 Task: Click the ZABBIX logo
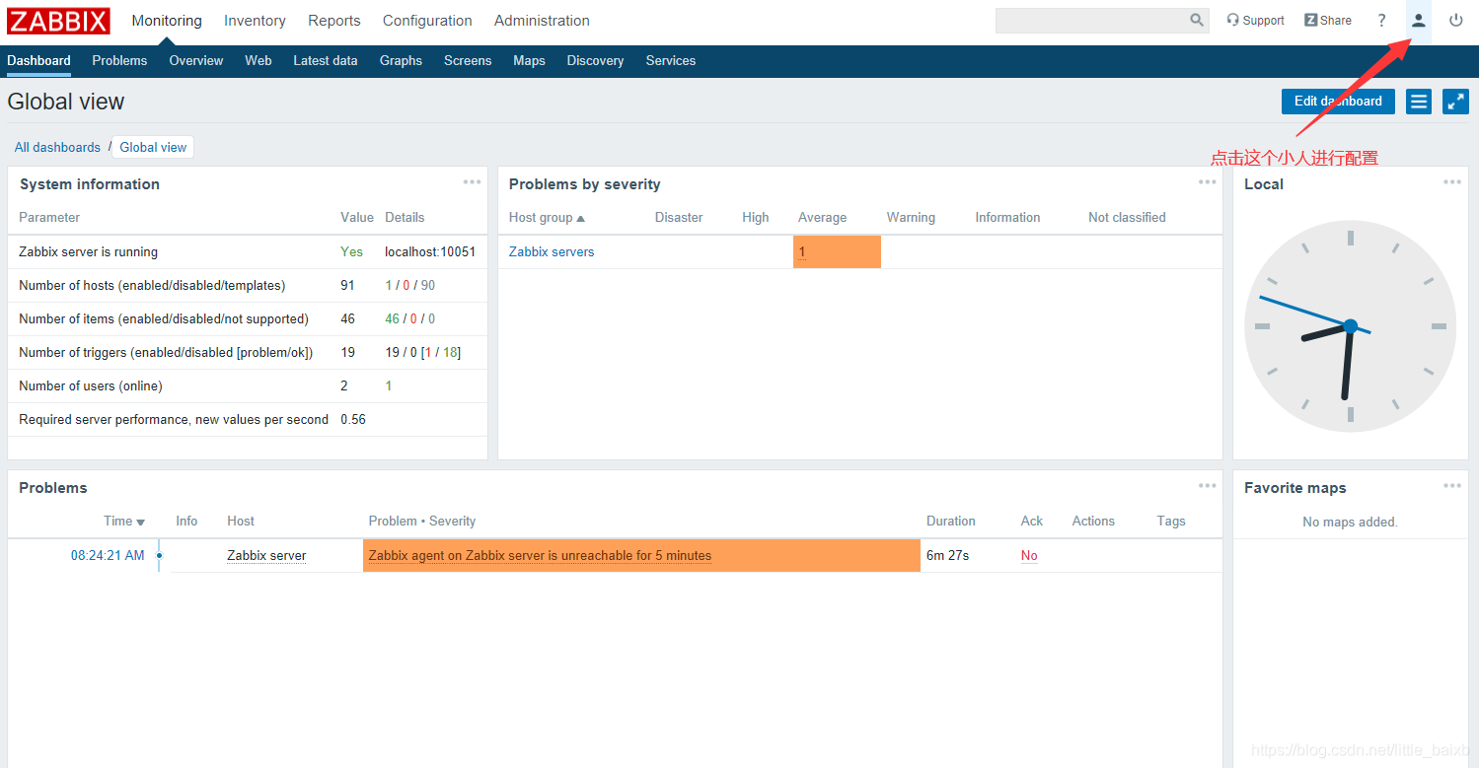click(59, 21)
